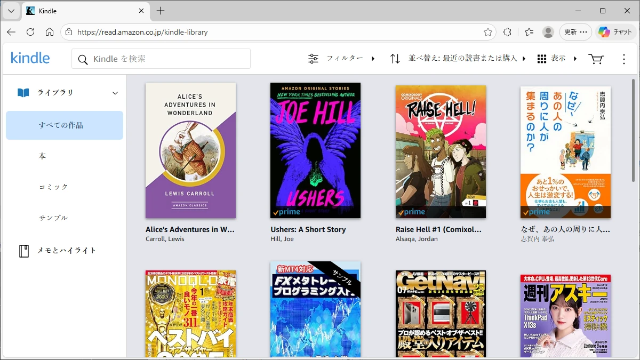This screenshot has height=360, width=640.
Task: Open メモとハイライト page
Action: 66,251
